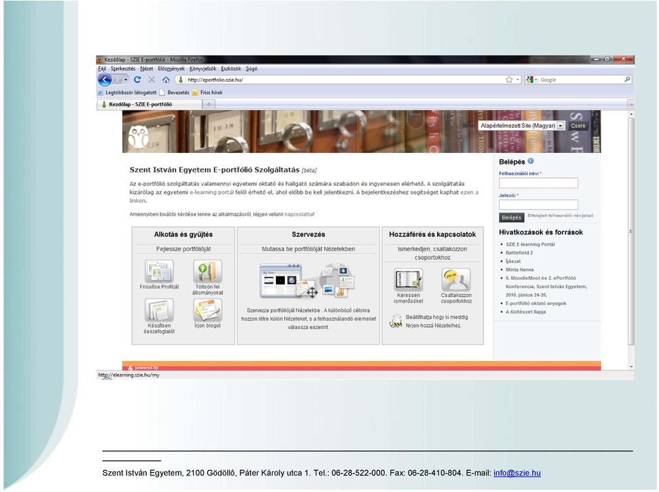Screen dimensions: 659x492
Task: Focus the Felhasználói név input field
Action: (538, 183)
